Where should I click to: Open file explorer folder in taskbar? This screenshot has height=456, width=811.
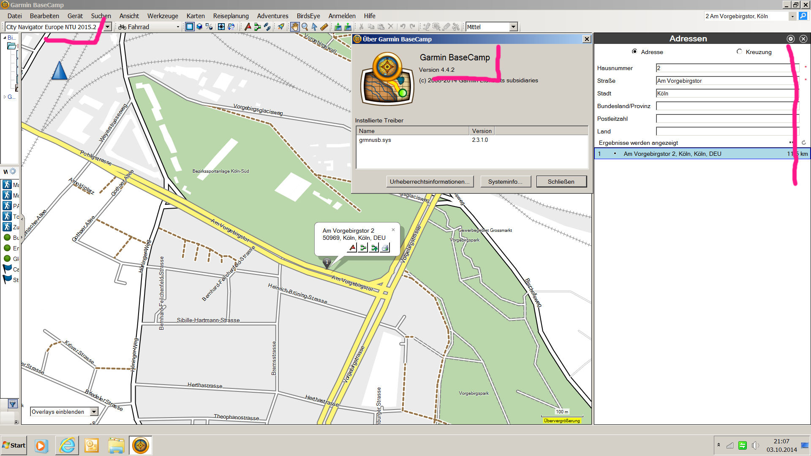(x=116, y=445)
